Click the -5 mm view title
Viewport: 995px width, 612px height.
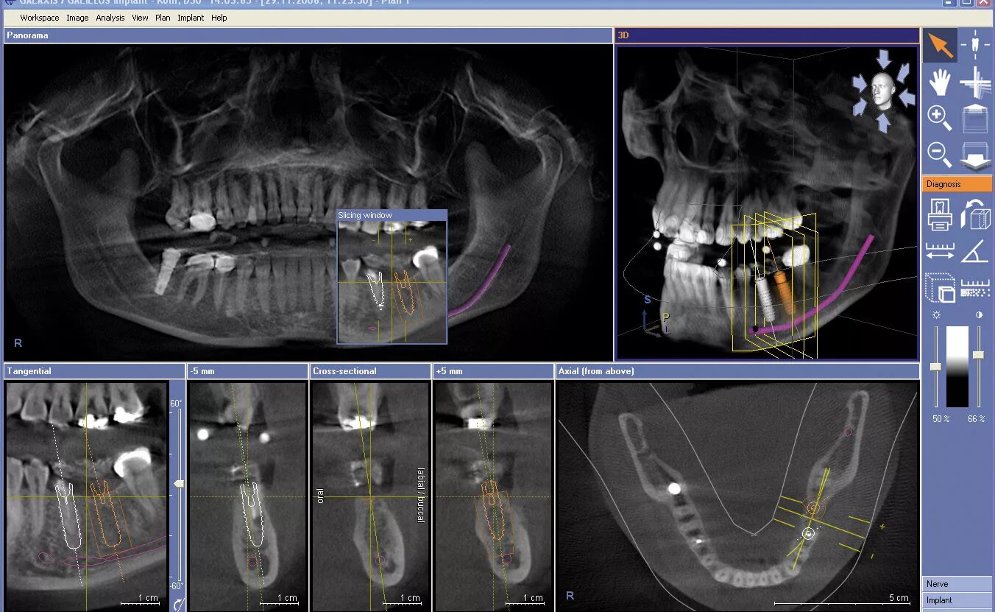(247, 371)
